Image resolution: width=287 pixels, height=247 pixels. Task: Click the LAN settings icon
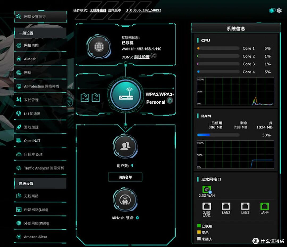click(x=19, y=210)
